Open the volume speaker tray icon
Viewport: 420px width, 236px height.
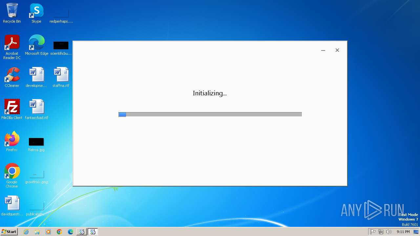pyautogui.click(x=389, y=232)
